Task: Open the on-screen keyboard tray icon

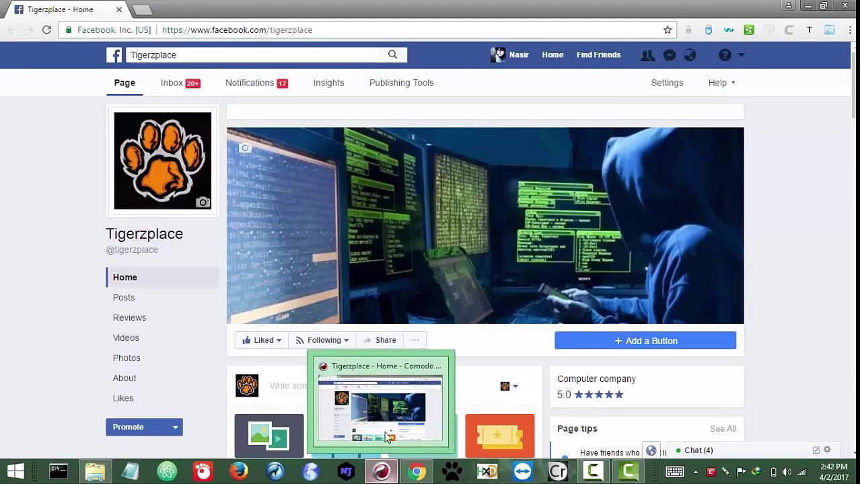Action: click(674, 472)
